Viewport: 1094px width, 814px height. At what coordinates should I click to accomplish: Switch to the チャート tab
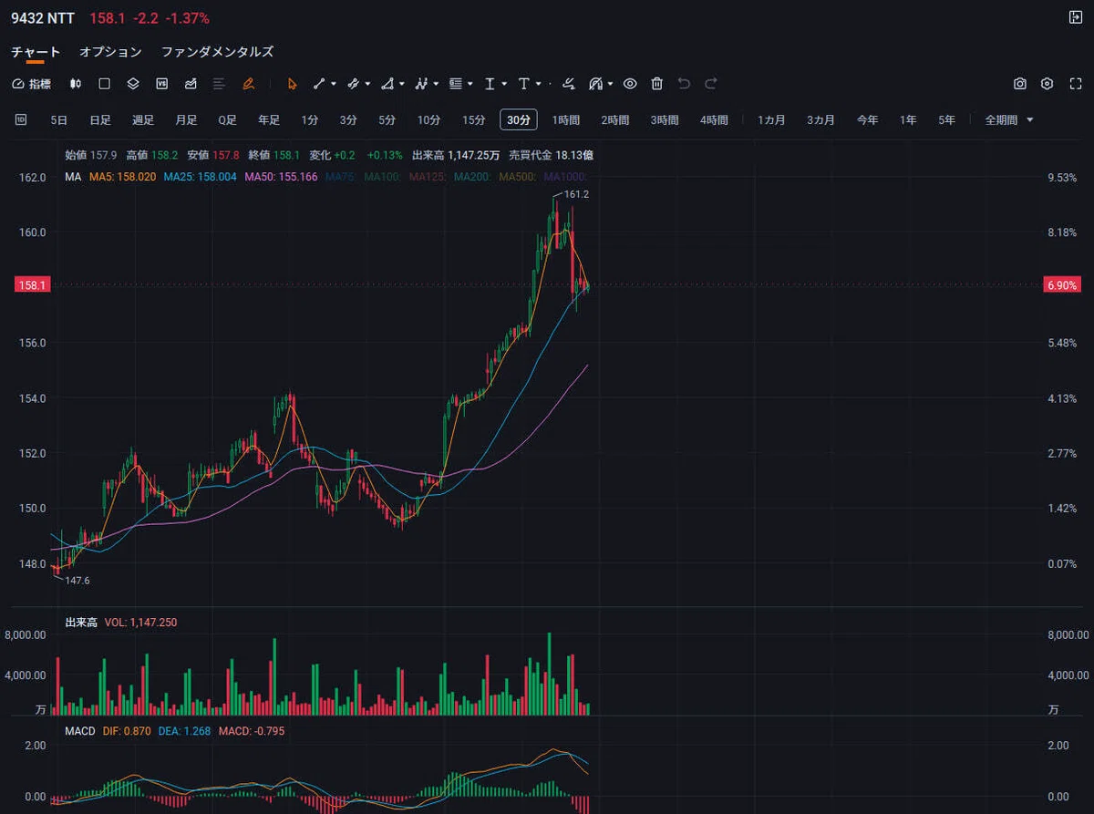pyautogui.click(x=36, y=52)
